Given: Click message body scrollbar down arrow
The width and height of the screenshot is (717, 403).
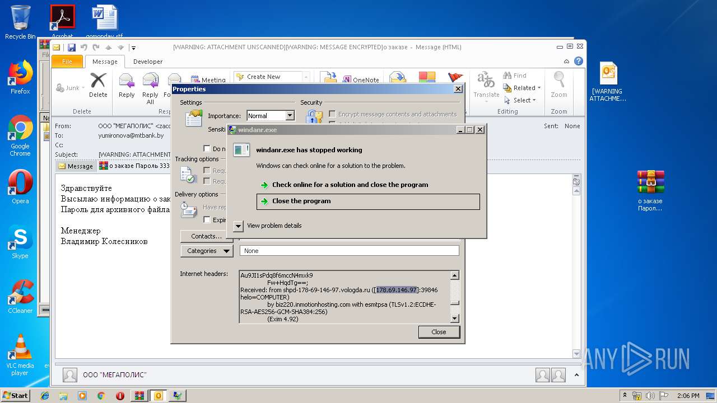Looking at the screenshot, I should [576, 354].
